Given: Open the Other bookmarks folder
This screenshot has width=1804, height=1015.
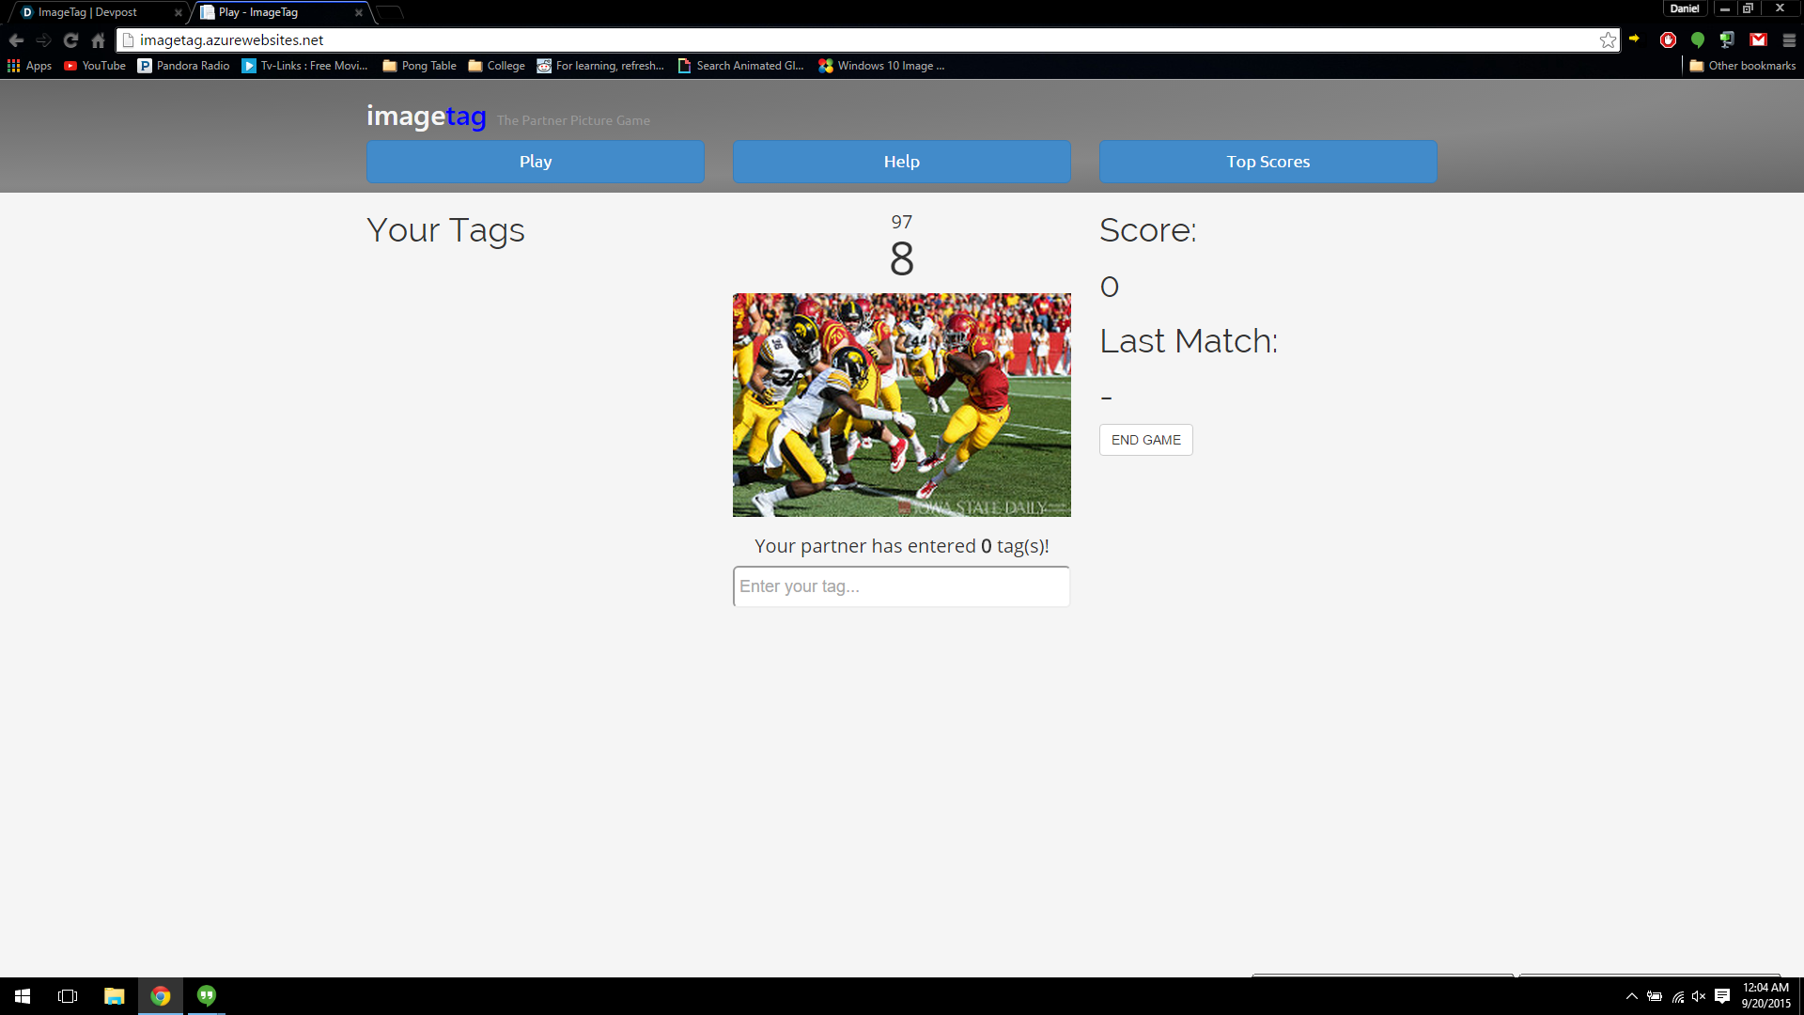Looking at the screenshot, I should pyautogui.click(x=1742, y=66).
